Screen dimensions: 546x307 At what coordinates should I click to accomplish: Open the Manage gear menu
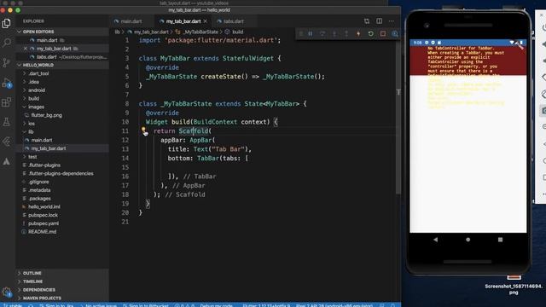(x=6, y=292)
